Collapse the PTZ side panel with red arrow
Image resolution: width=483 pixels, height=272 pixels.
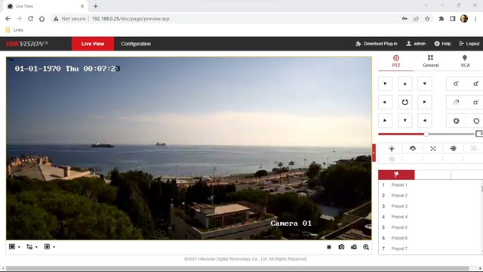click(x=374, y=153)
